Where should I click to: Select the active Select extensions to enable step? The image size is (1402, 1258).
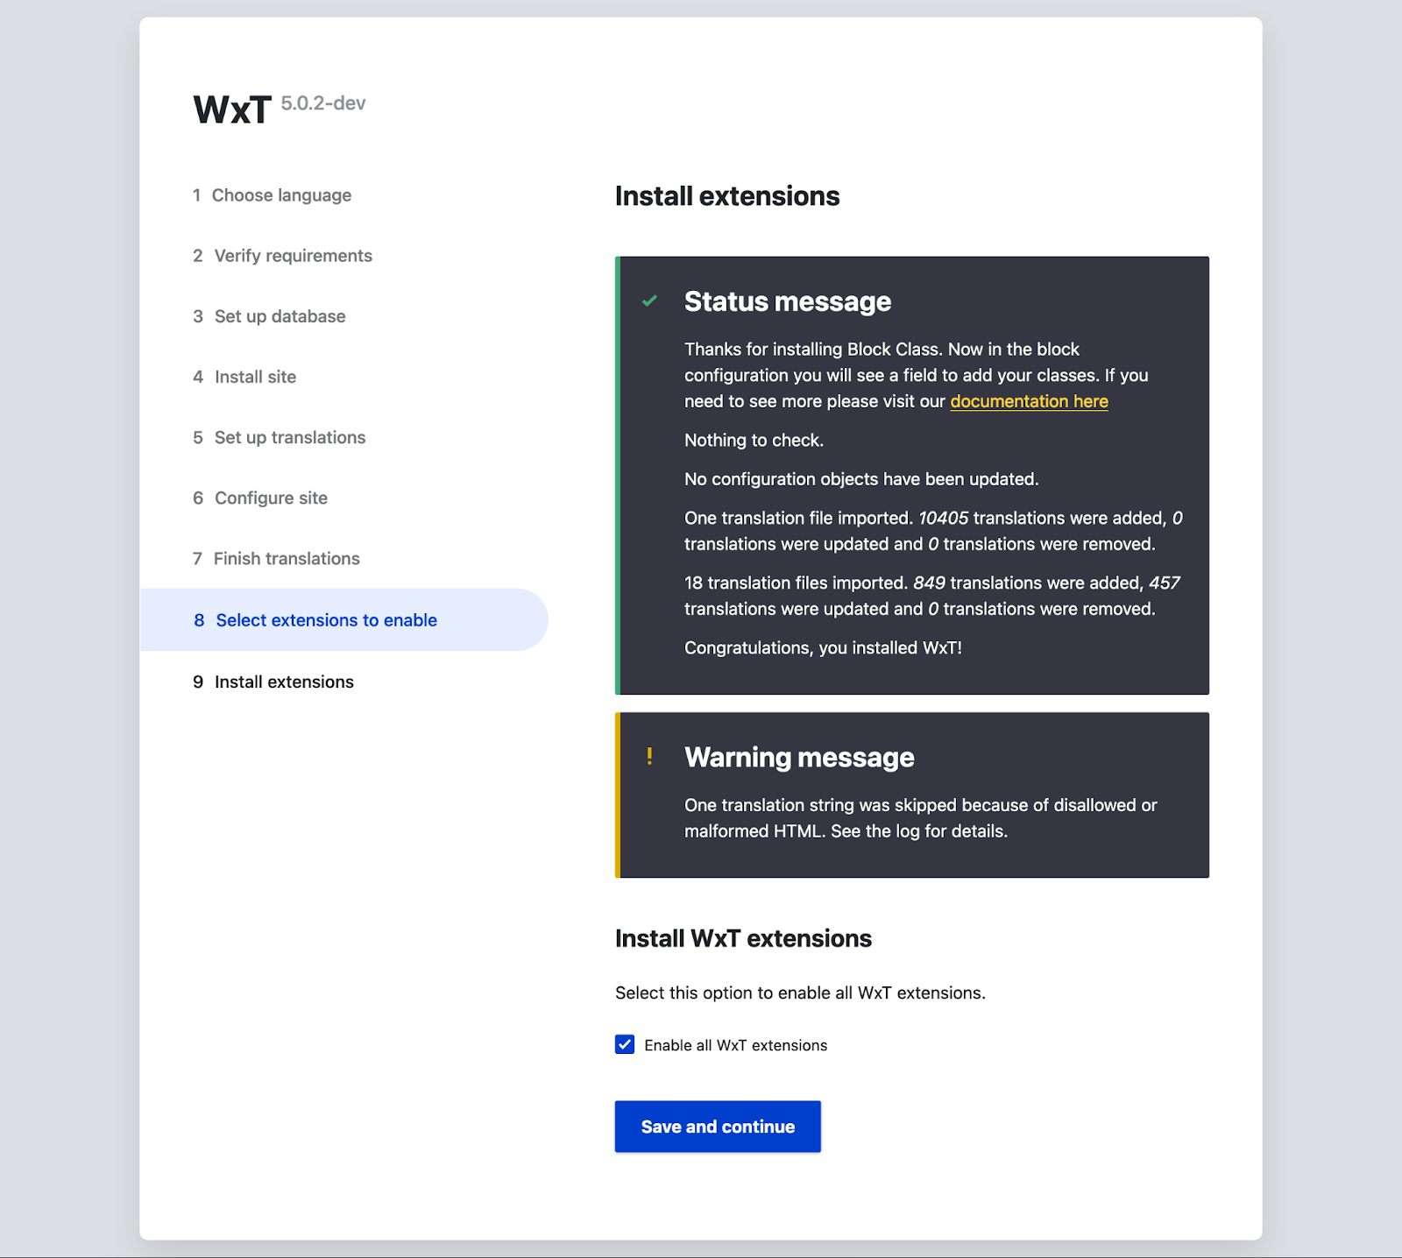326,620
